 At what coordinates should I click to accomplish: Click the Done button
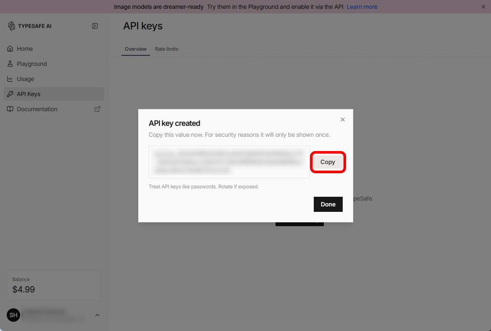[x=328, y=204]
